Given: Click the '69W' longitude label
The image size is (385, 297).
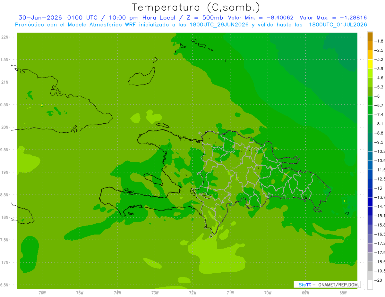Looking at the screenshot, I should coord(305,293).
